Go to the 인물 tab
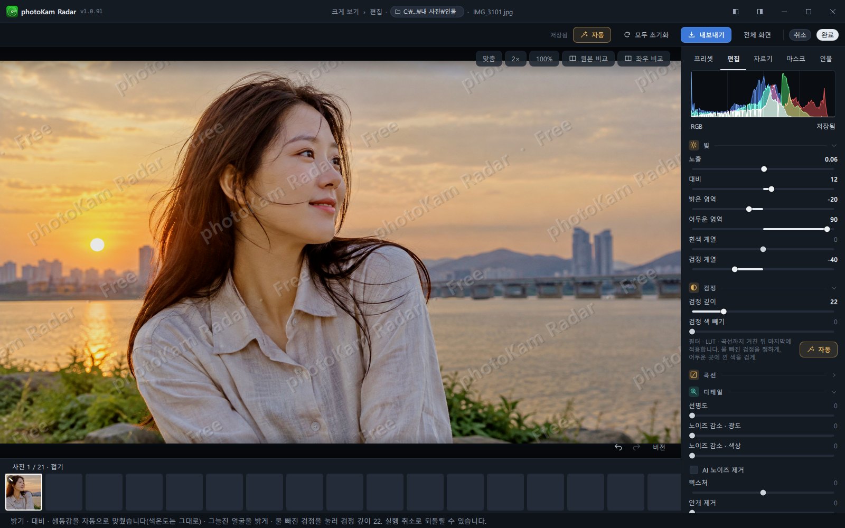This screenshot has width=845, height=528. tap(825, 59)
